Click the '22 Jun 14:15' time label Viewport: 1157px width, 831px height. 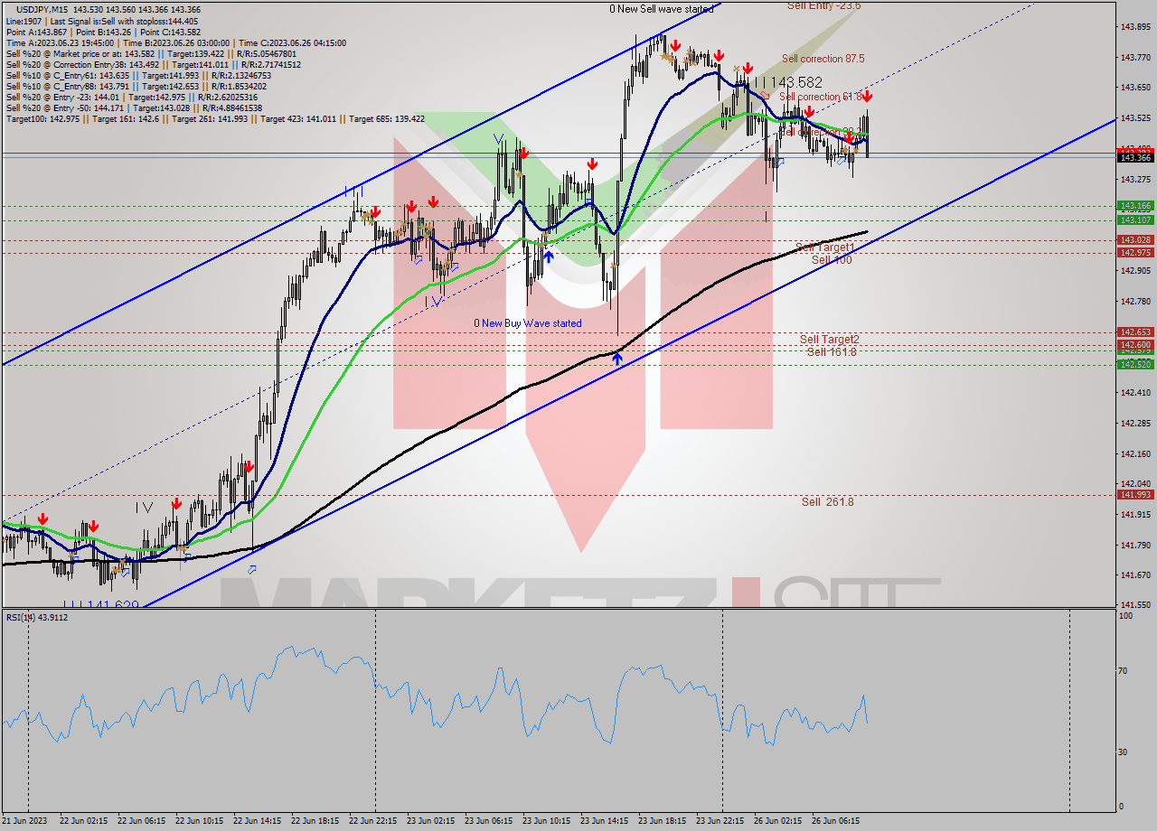257,821
